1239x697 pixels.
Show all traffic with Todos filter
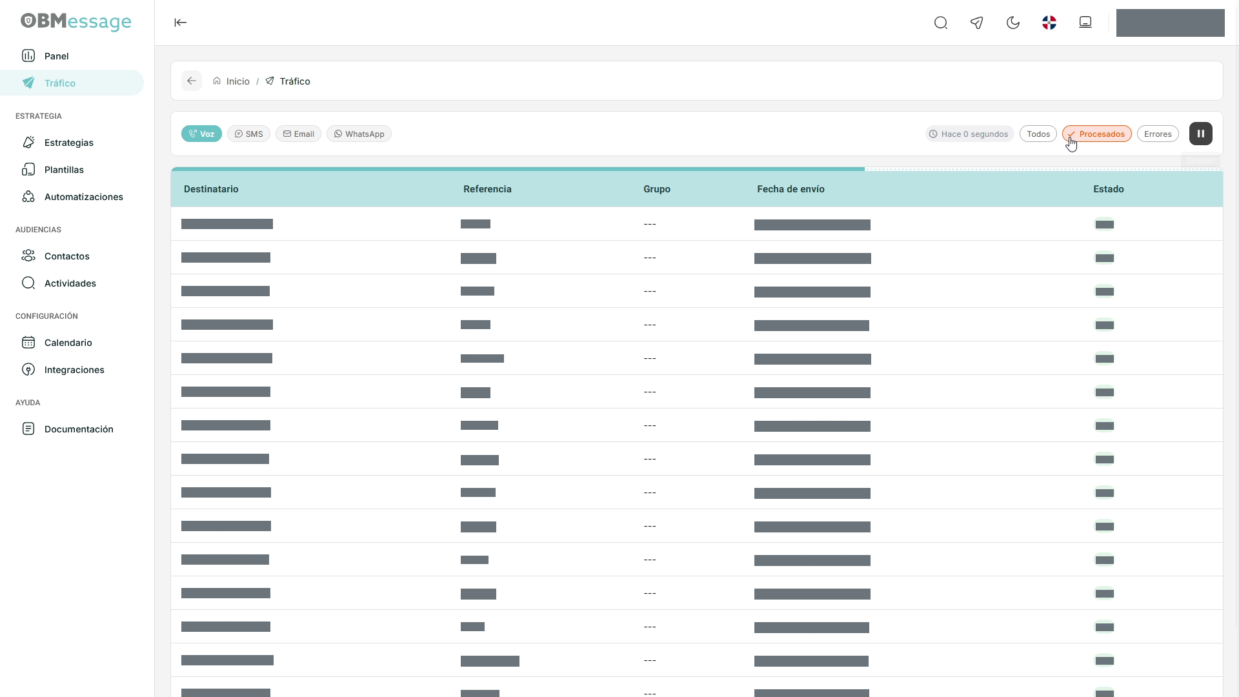pos(1038,134)
